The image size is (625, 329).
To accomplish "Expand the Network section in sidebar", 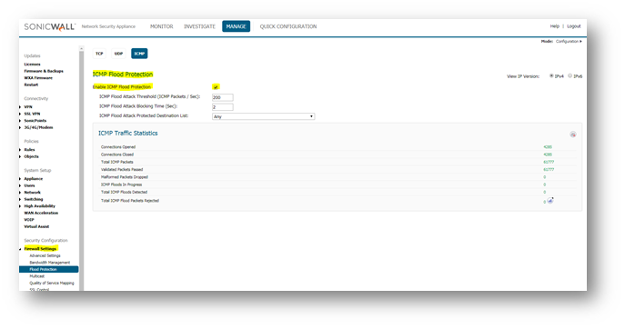I will coord(20,193).
